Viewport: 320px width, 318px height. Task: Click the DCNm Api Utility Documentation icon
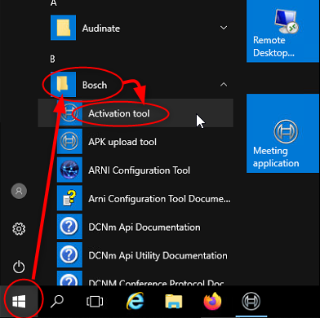click(69, 254)
